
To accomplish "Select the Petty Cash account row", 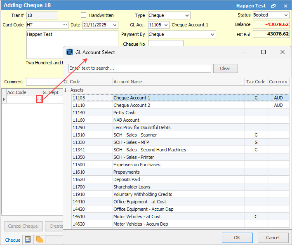I will [180, 113].
